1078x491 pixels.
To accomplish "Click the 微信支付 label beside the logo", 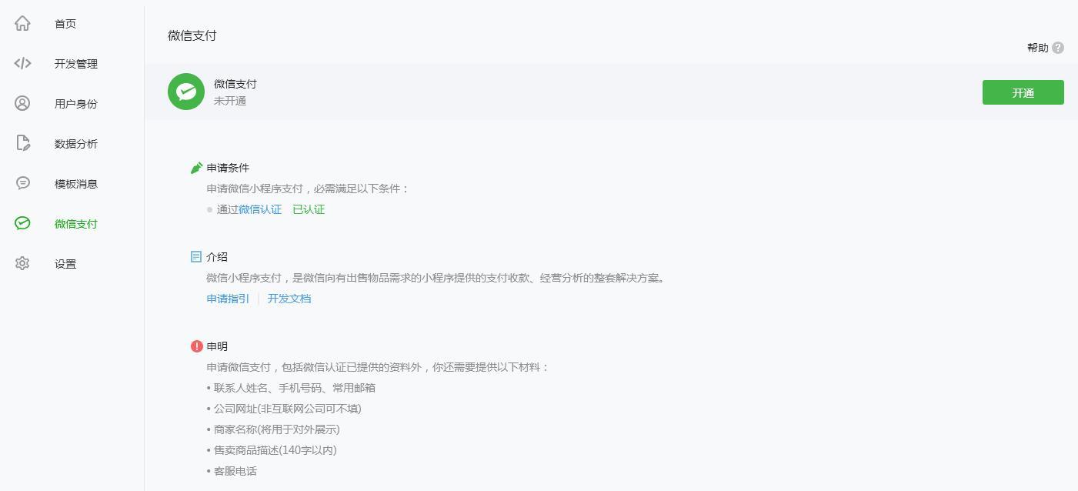I will [x=235, y=84].
